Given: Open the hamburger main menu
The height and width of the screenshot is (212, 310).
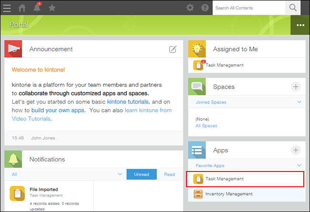Looking at the screenshot, I should (x=7, y=8).
